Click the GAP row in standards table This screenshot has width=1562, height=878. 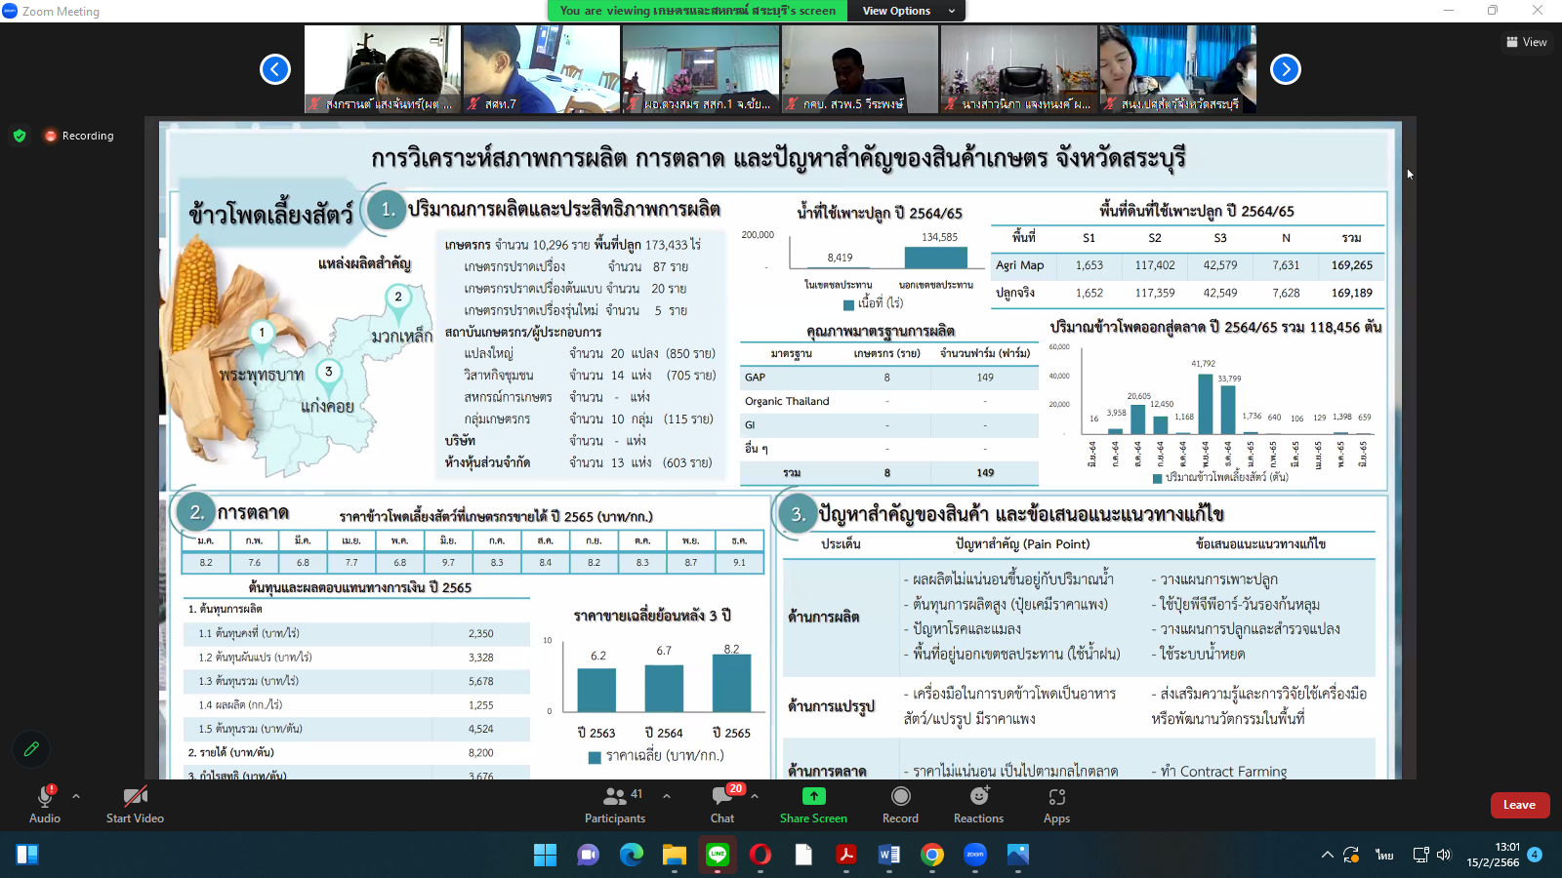pos(888,378)
